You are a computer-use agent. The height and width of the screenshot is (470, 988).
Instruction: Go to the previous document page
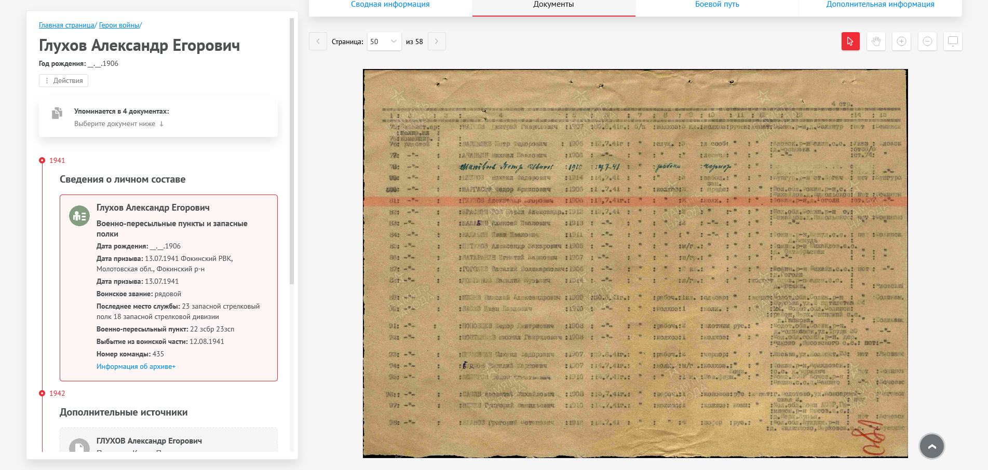pos(318,42)
